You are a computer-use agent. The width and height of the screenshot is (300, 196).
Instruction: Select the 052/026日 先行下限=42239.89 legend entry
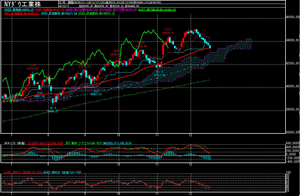click(x=118, y=10)
